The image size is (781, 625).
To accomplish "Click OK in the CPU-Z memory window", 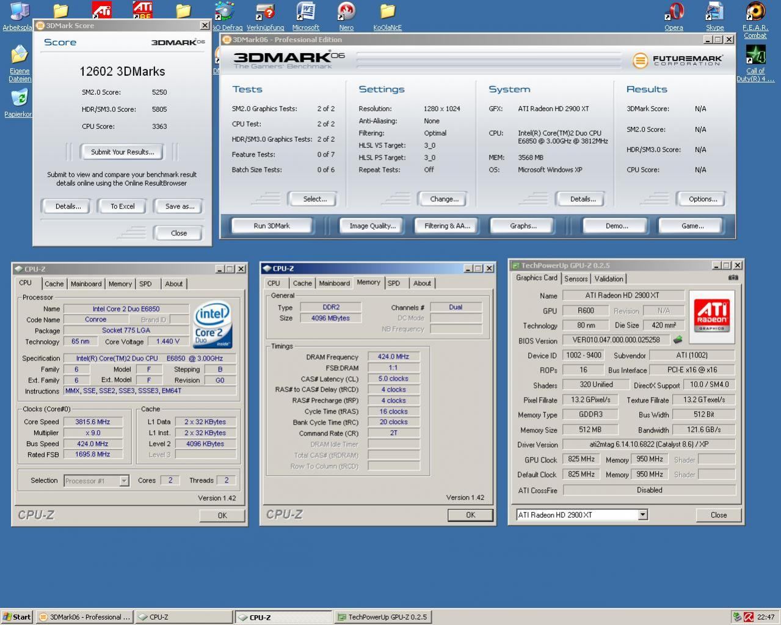I will [x=470, y=515].
